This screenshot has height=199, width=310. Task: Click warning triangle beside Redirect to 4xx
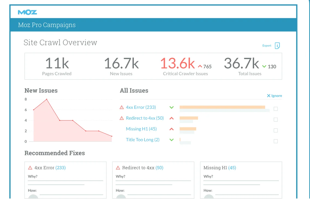click(122, 118)
